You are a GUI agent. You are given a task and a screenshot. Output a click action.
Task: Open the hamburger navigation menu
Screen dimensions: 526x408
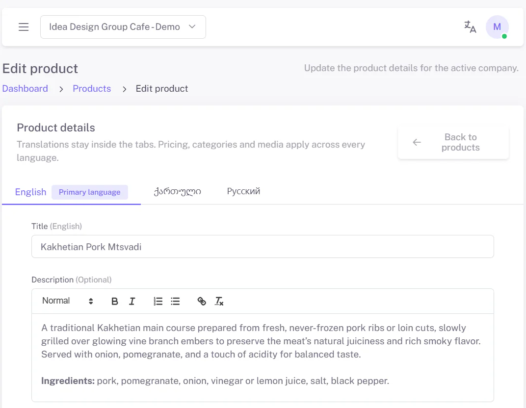pyautogui.click(x=24, y=27)
